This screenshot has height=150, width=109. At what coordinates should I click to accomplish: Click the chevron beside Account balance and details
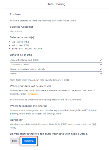[x=101, y=60]
